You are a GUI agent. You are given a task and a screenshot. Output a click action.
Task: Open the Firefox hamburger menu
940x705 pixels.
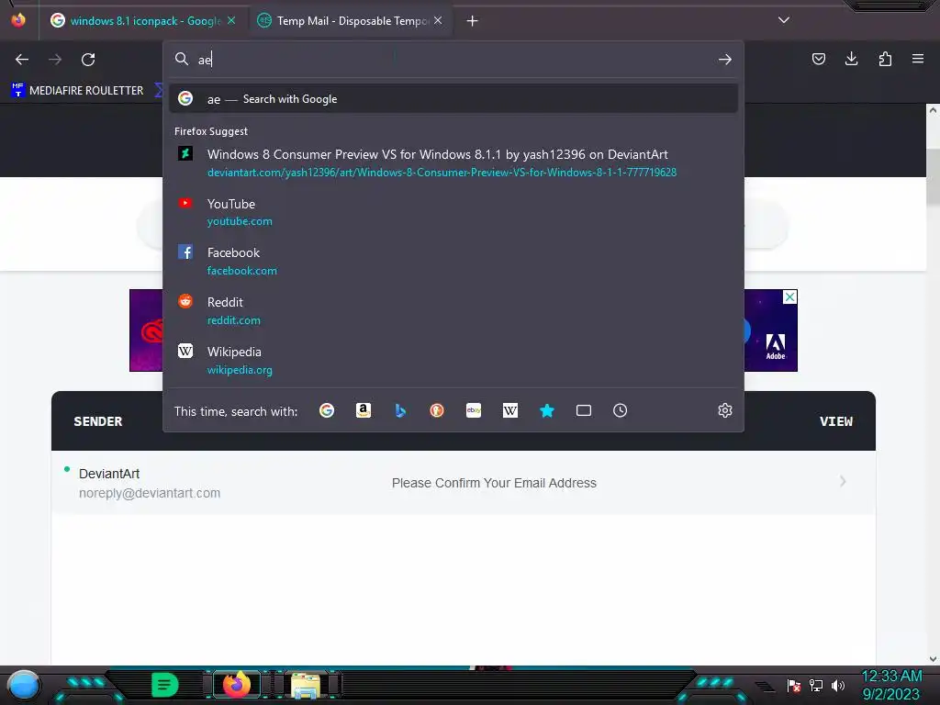[x=918, y=59]
